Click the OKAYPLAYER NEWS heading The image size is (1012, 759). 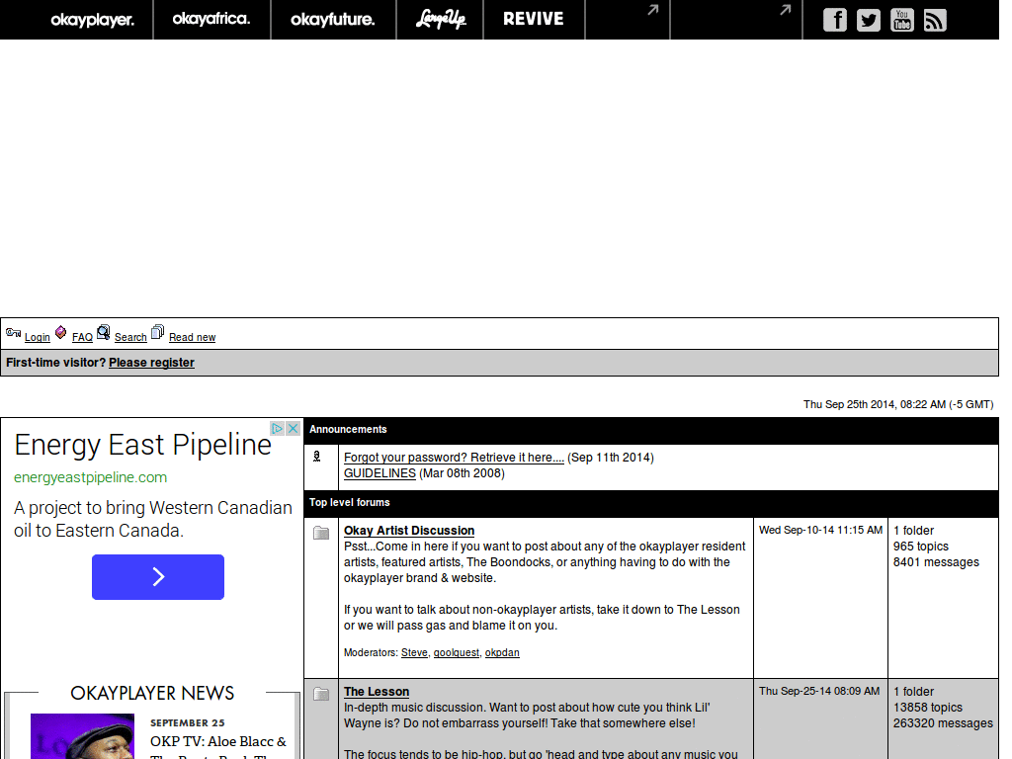pyautogui.click(x=152, y=693)
